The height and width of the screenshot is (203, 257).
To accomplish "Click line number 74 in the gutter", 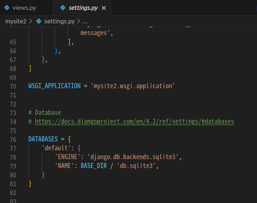I will (x=13, y=122).
